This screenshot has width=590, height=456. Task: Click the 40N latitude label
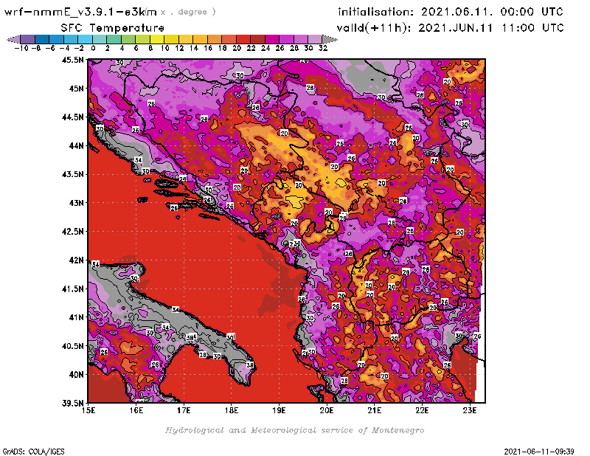pos(76,374)
